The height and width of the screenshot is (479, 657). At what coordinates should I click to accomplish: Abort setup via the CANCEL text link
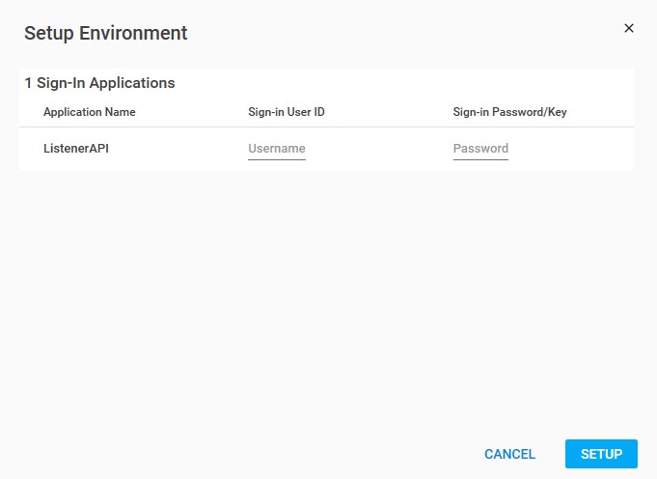tap(509, 454)
